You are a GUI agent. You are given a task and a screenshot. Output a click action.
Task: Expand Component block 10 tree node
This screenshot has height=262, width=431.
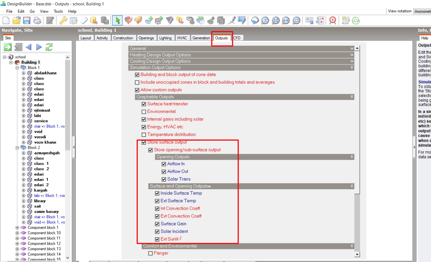coord(17,233)
